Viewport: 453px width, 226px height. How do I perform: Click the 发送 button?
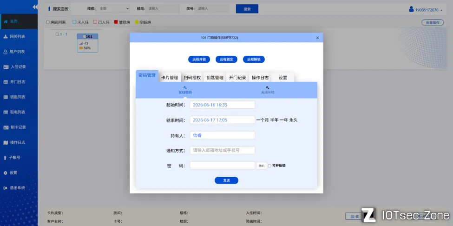click(226, 180)
